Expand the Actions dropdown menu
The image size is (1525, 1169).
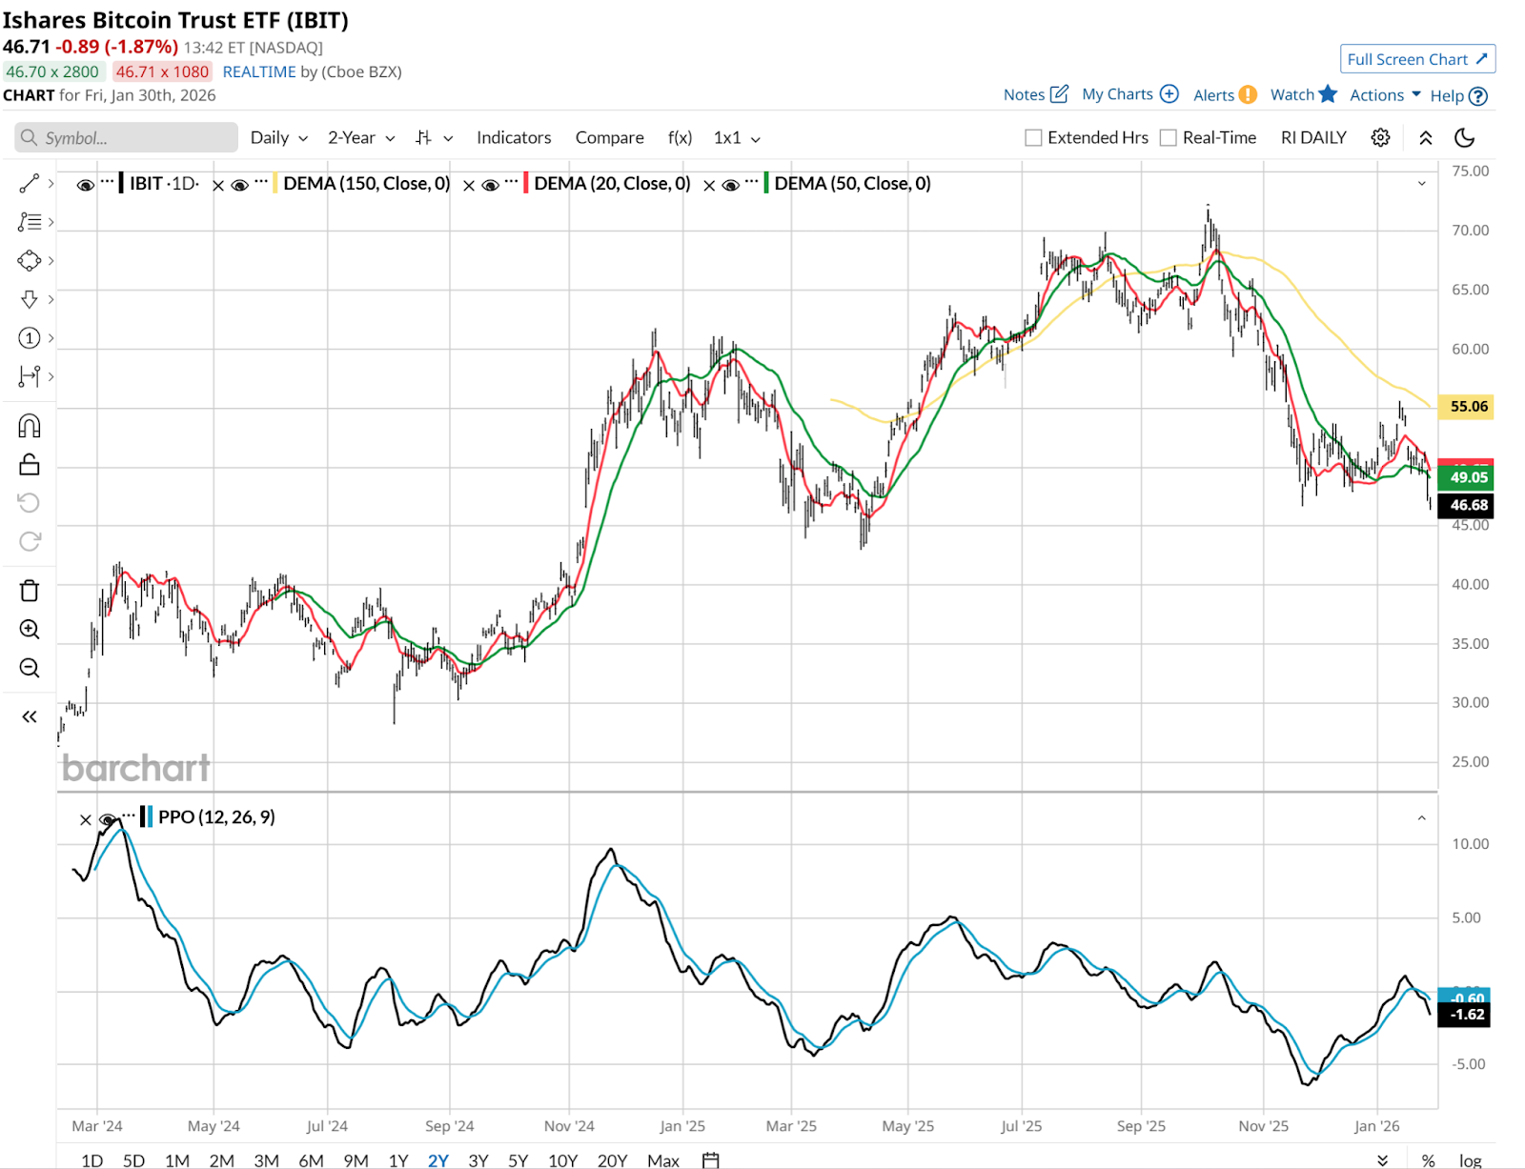(x=1384, y=95)
